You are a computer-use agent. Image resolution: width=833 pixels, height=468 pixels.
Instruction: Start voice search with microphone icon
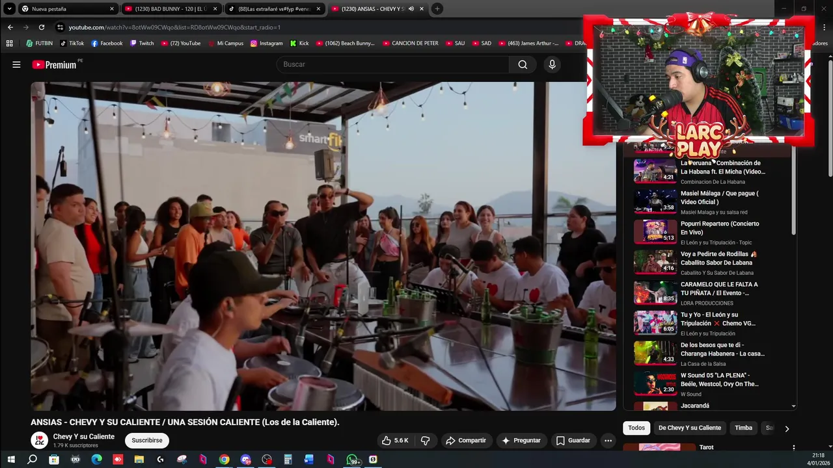click(x=552, y=64)
